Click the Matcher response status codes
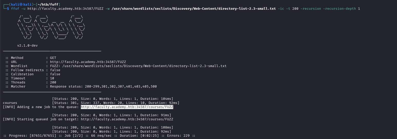The width and height of the screenshot is (397, 139). tap(103, 87)
